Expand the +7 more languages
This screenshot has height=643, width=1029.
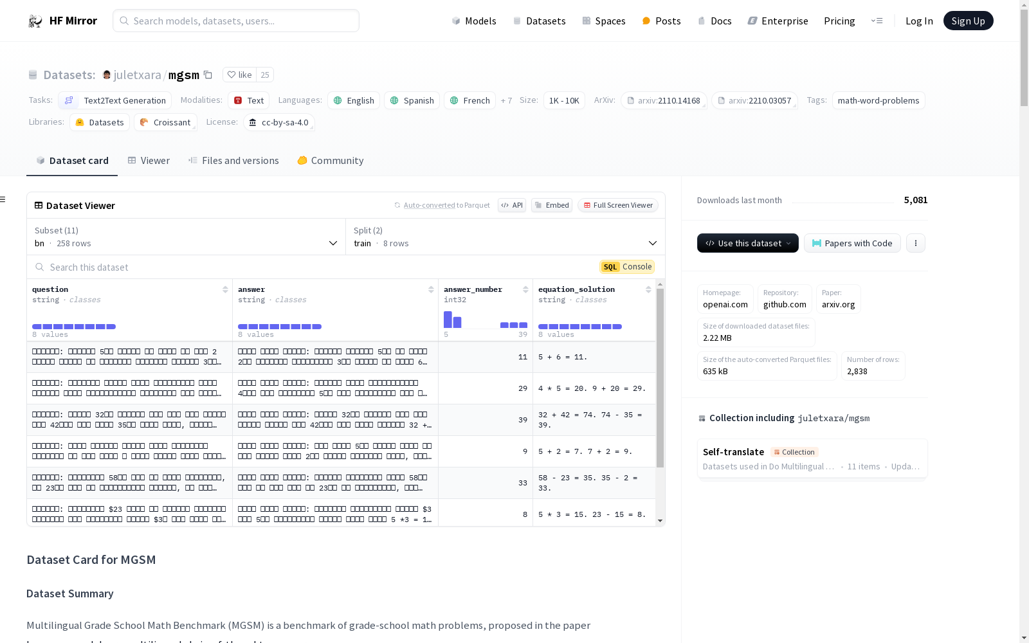(507, 100)
